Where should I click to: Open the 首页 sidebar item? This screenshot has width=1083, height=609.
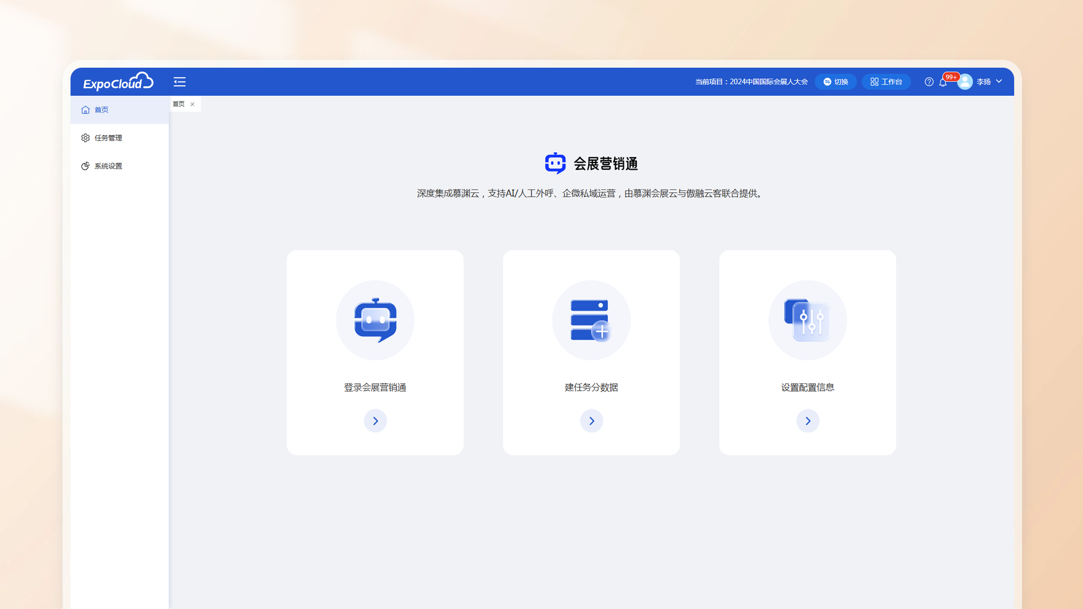click(120, 110)
